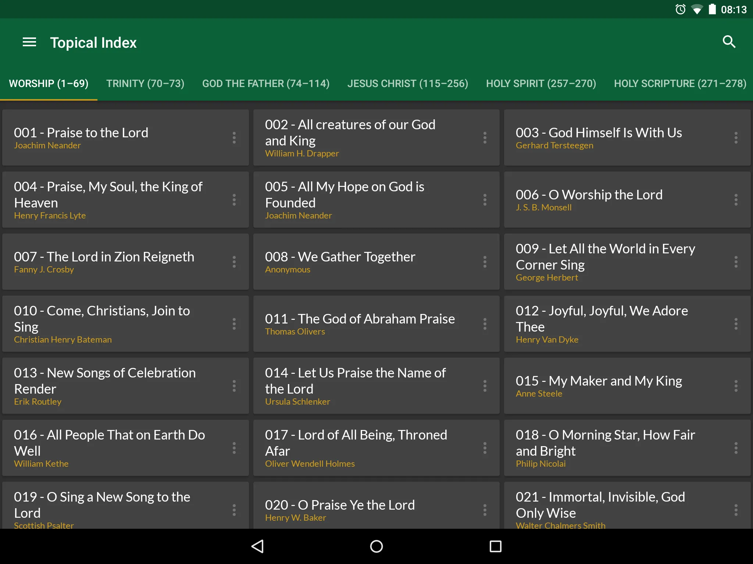Tap the Topical Index title
The width and height of the screenshot is (753, 564).
(x=93, y=43)
